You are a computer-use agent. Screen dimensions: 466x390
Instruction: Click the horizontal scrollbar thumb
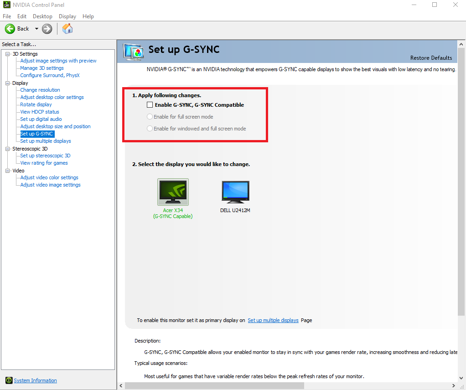[214, 385]
